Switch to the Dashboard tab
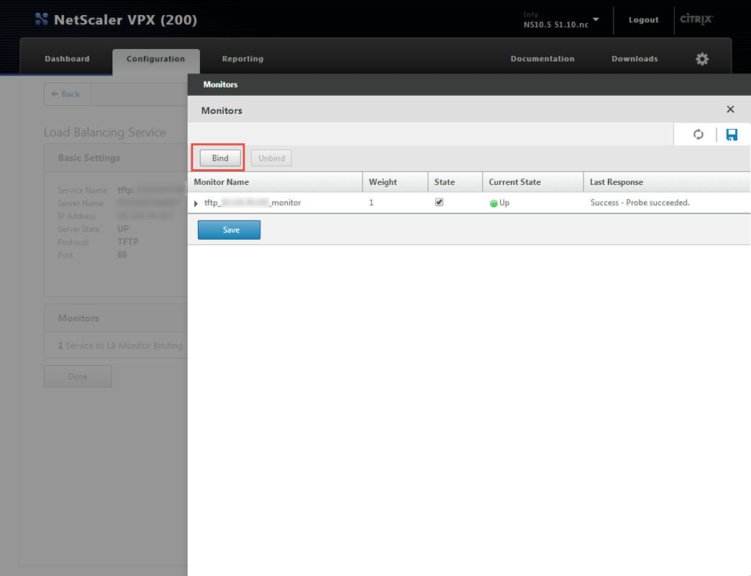 (67, 59)
